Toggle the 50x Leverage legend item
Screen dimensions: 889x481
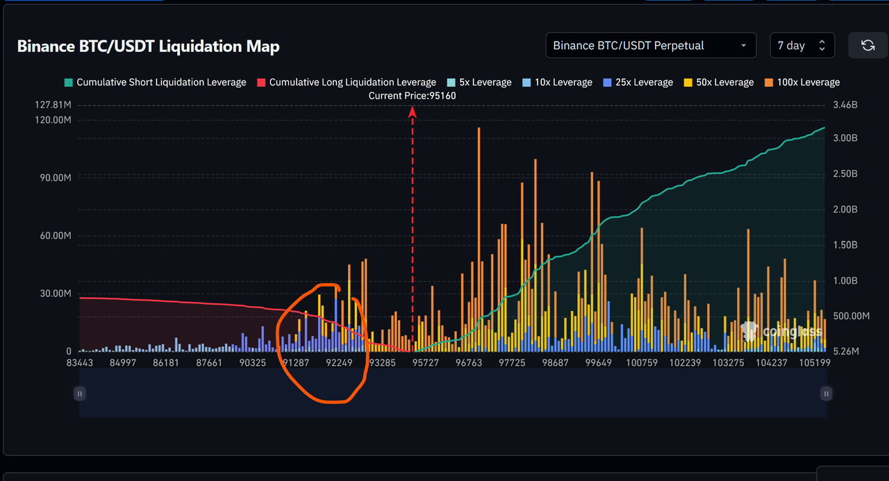click(x=718, y=82)
